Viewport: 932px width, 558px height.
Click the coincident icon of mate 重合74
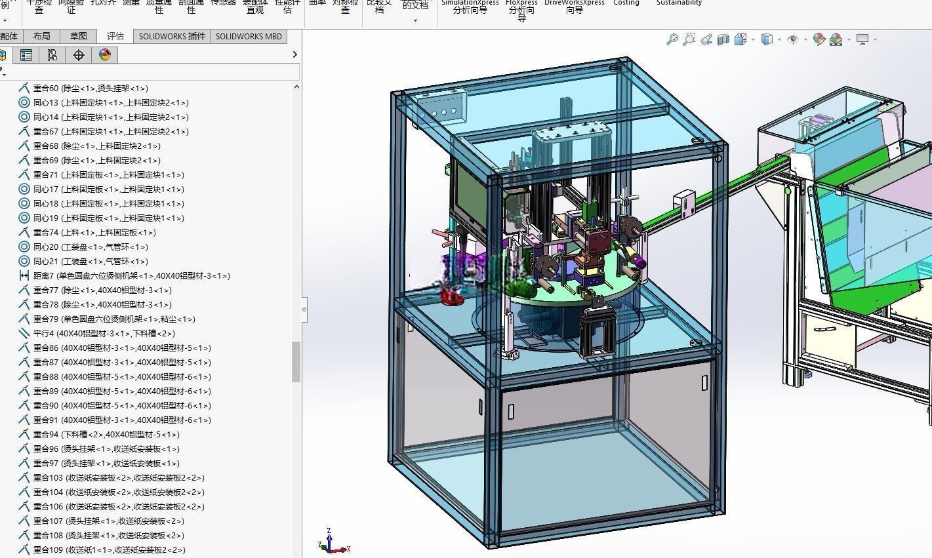[24, 232]
